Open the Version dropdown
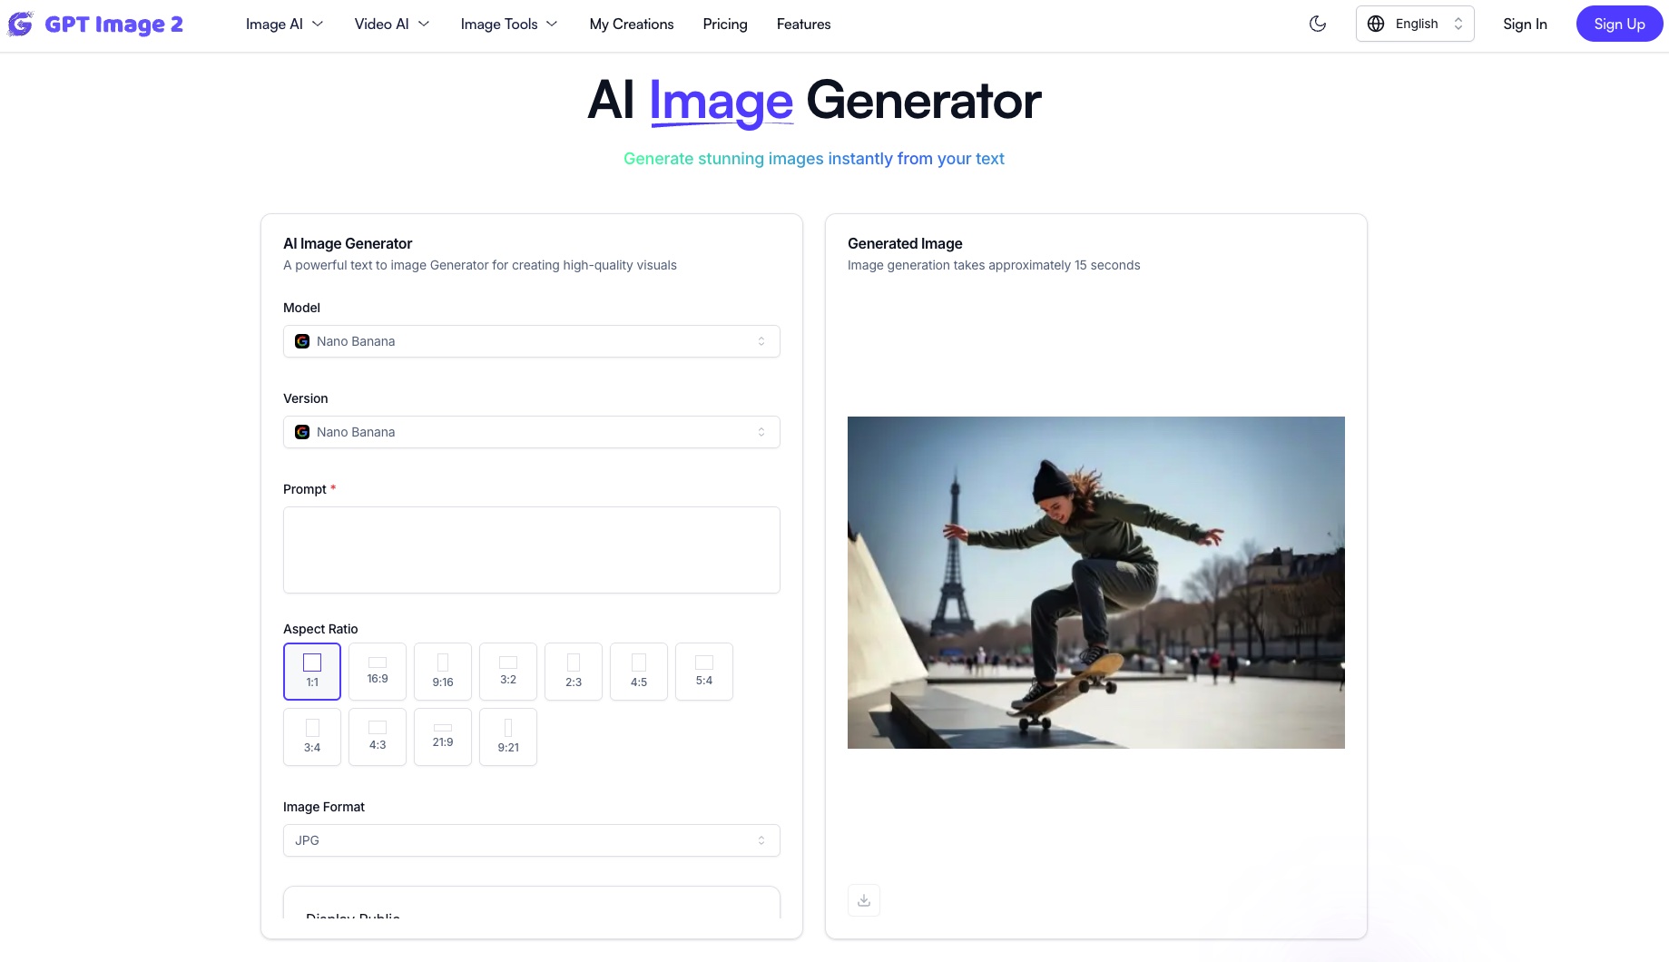This screenshot has height=962, width=1669. [532, 432]
